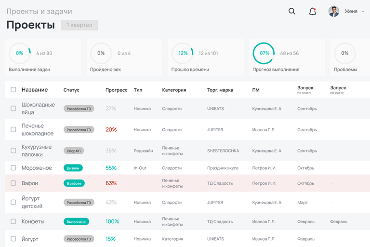The width and height of the screenshot is (370, 247).
Task: Click the Проекты и задачи breadcrumb
Action: 39,11
